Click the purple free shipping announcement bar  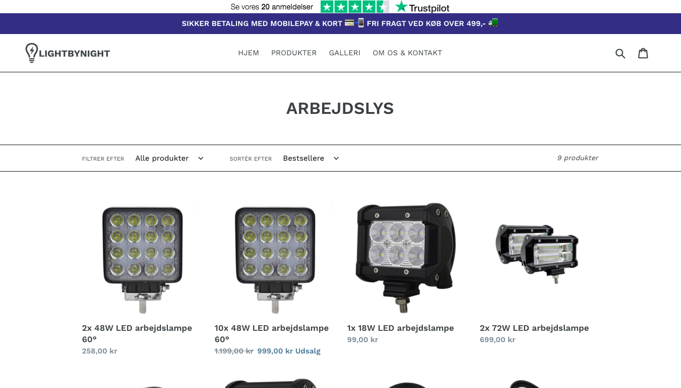[340, 24]
